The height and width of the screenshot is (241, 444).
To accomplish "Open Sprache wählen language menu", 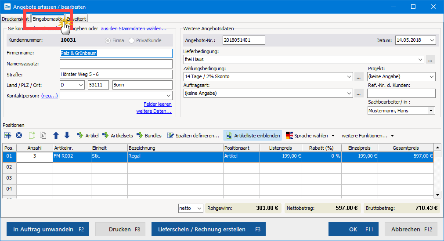I will tap(310, 136).
